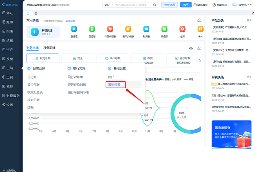Switch to the 行业对标 tab
Screen dimensions: 255x172
(x=49, y=48)
